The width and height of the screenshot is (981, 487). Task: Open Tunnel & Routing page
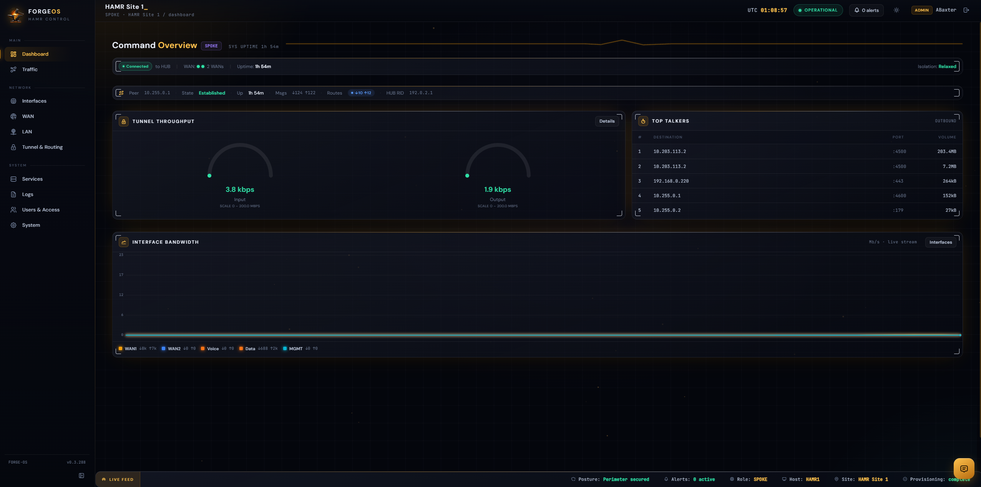47,147
